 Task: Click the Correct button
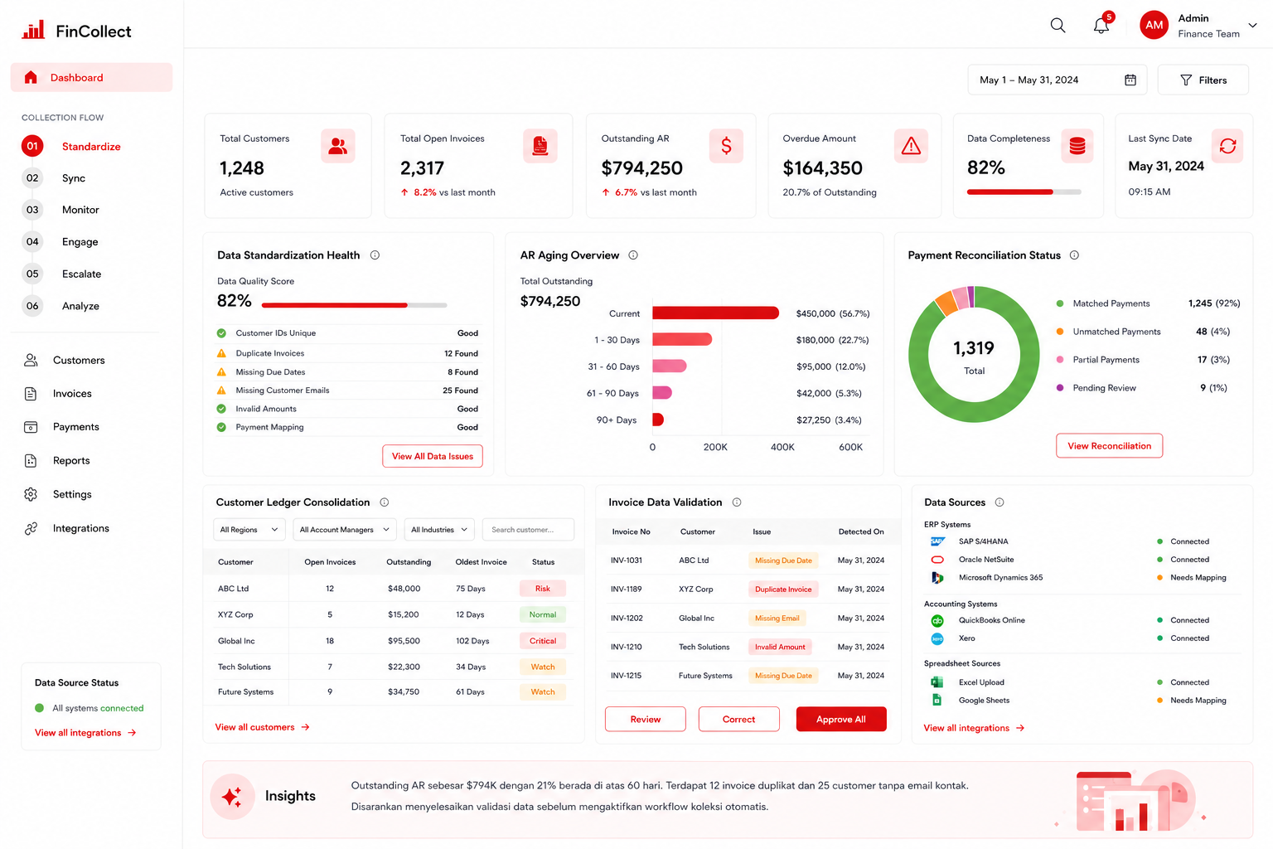[739, 720]
